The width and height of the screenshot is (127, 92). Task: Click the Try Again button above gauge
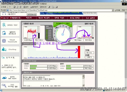pyautogui.click(x=58, y=23)
